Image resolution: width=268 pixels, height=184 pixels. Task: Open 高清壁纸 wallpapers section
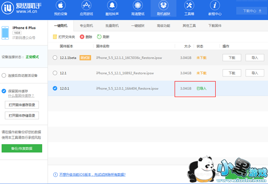coord(138,8)
